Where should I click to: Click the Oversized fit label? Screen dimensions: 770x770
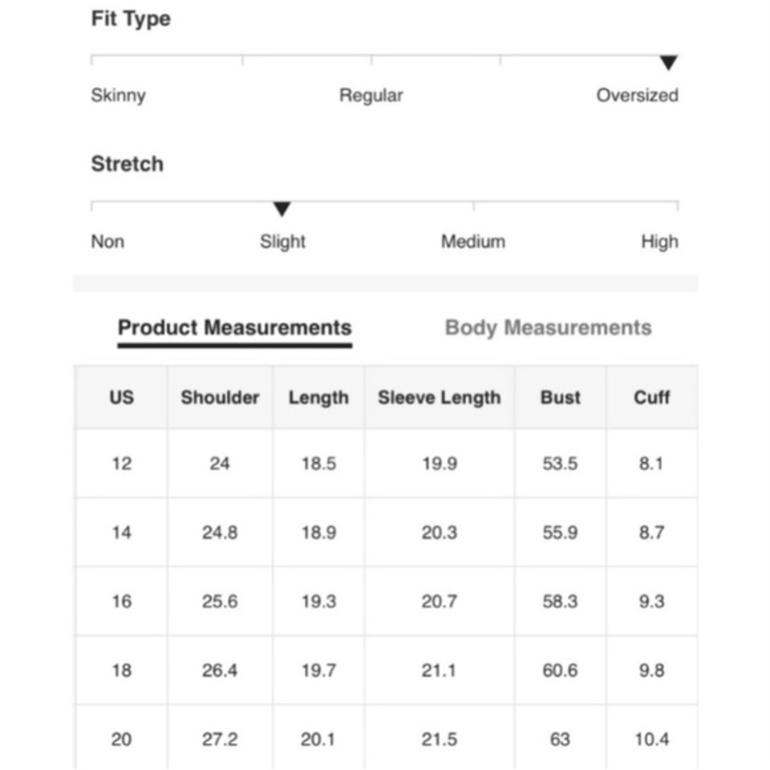[x=638, y=95]
